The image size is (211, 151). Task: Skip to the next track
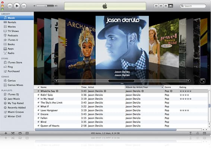click(x=24, y=6)
